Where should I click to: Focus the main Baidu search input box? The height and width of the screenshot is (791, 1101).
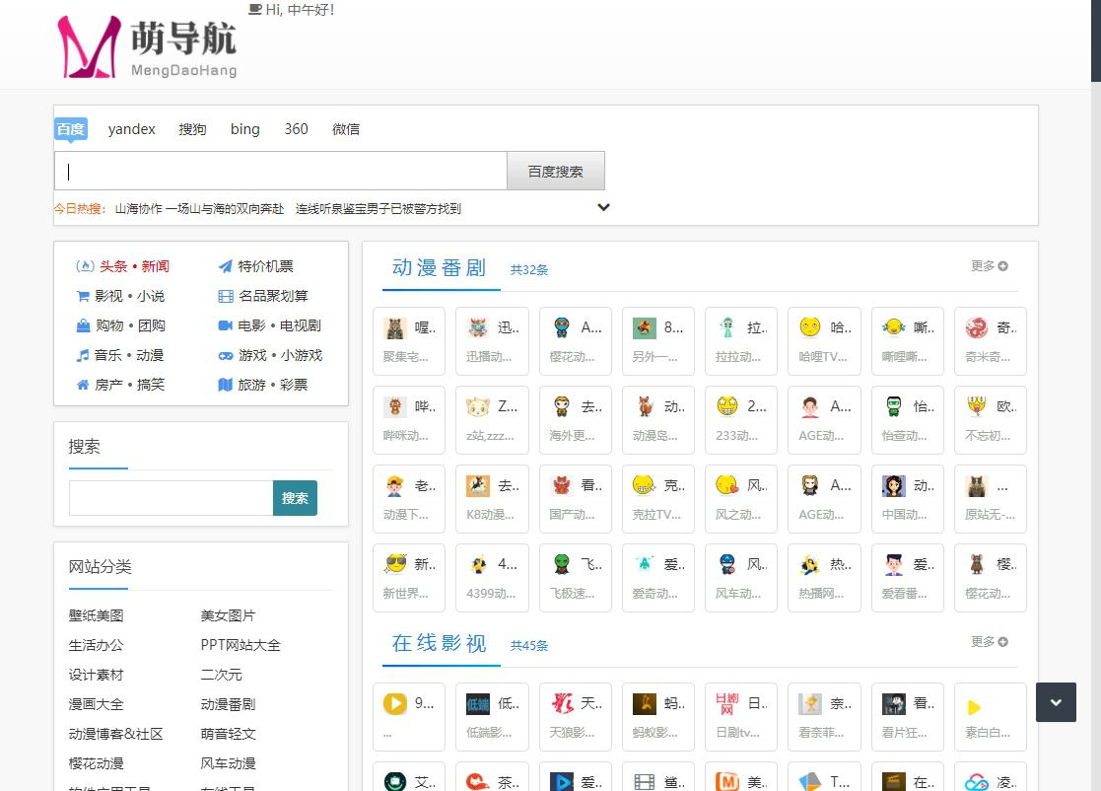click(x=281, y=171)
